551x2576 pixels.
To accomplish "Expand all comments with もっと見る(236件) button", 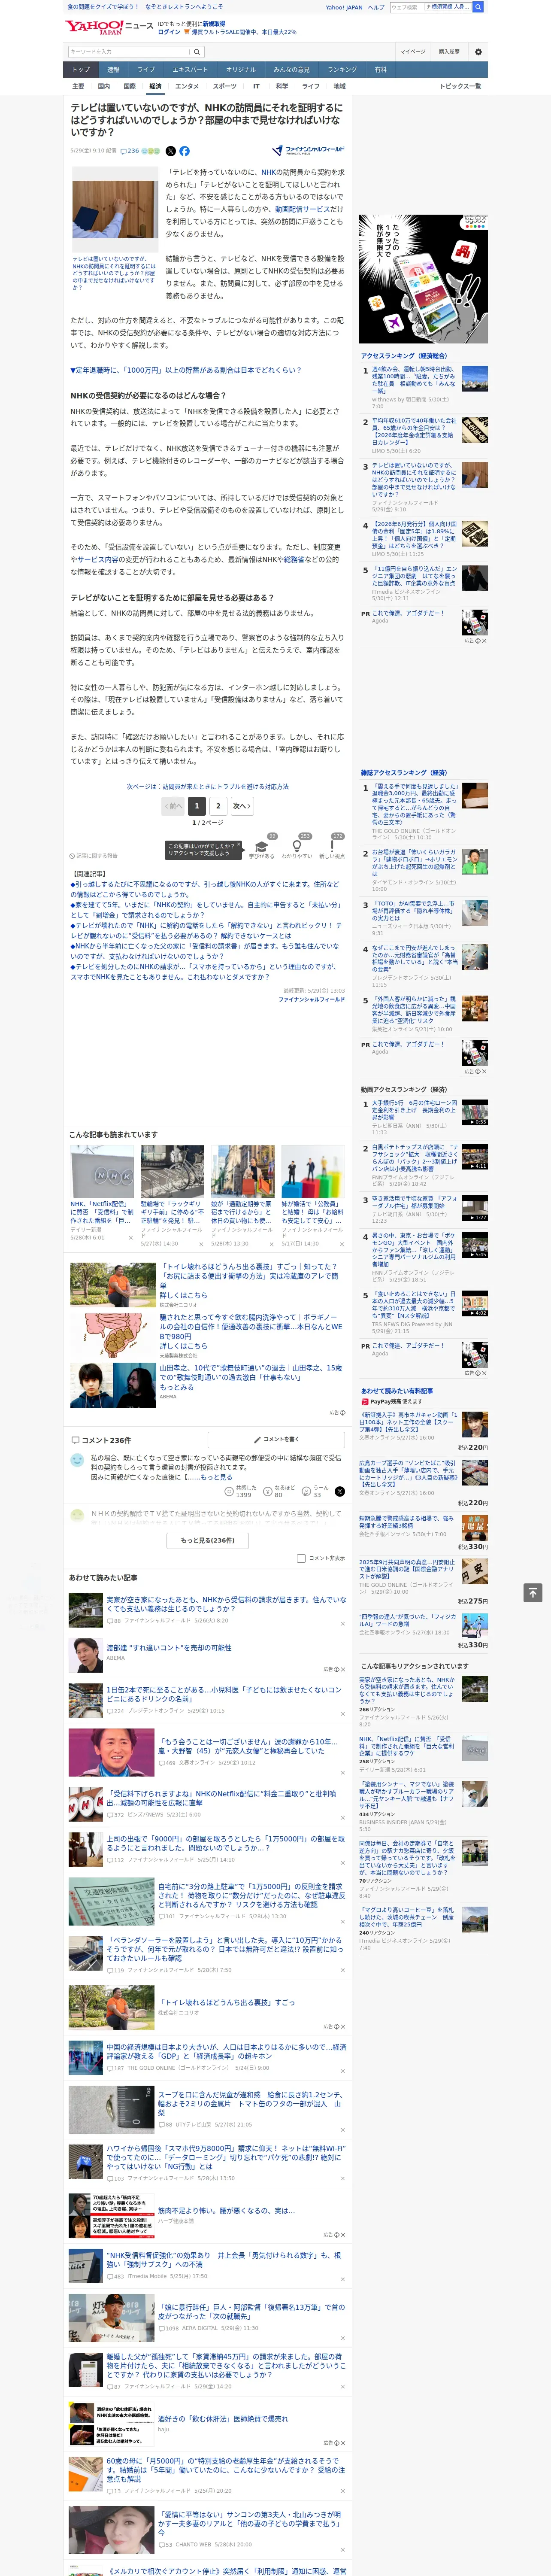I will (208, 1540).
